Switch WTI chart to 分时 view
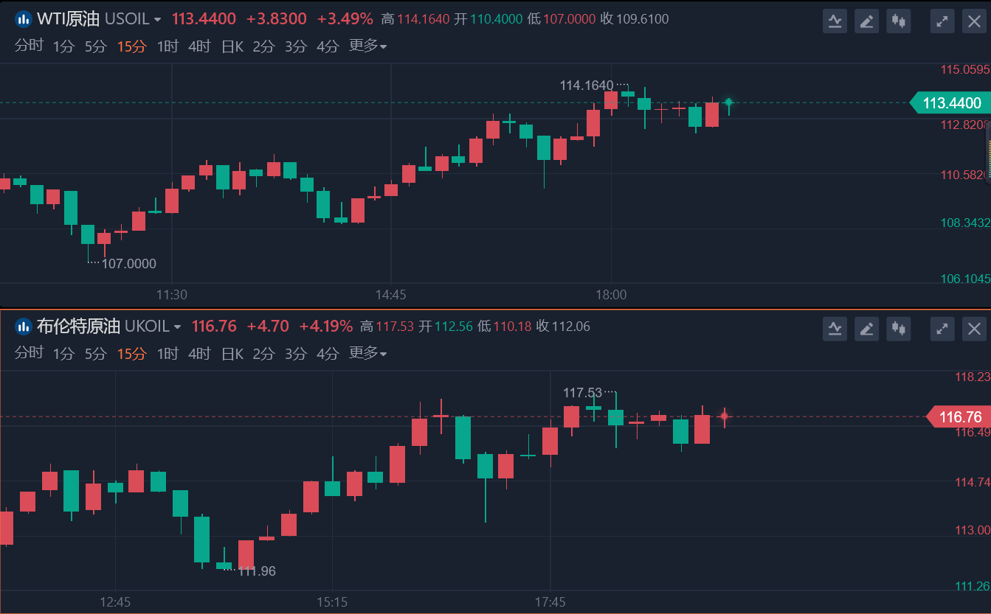This screenshot has width=991, height=614. tap(29, 46)
